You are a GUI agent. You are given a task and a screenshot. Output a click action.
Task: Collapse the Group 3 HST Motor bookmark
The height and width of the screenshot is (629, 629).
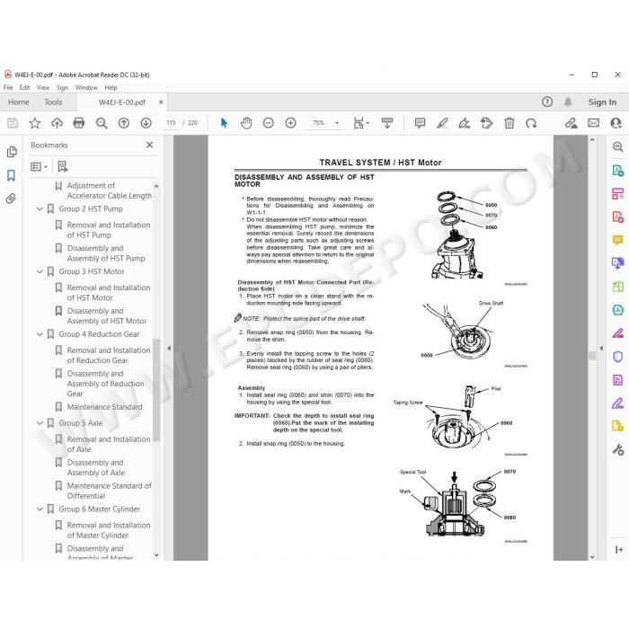40,271
